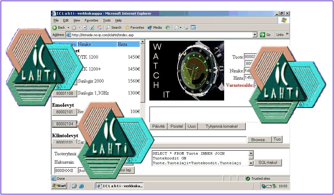Click the Edit page toolbar icon
334x195 pixels.
click(193, 28)
